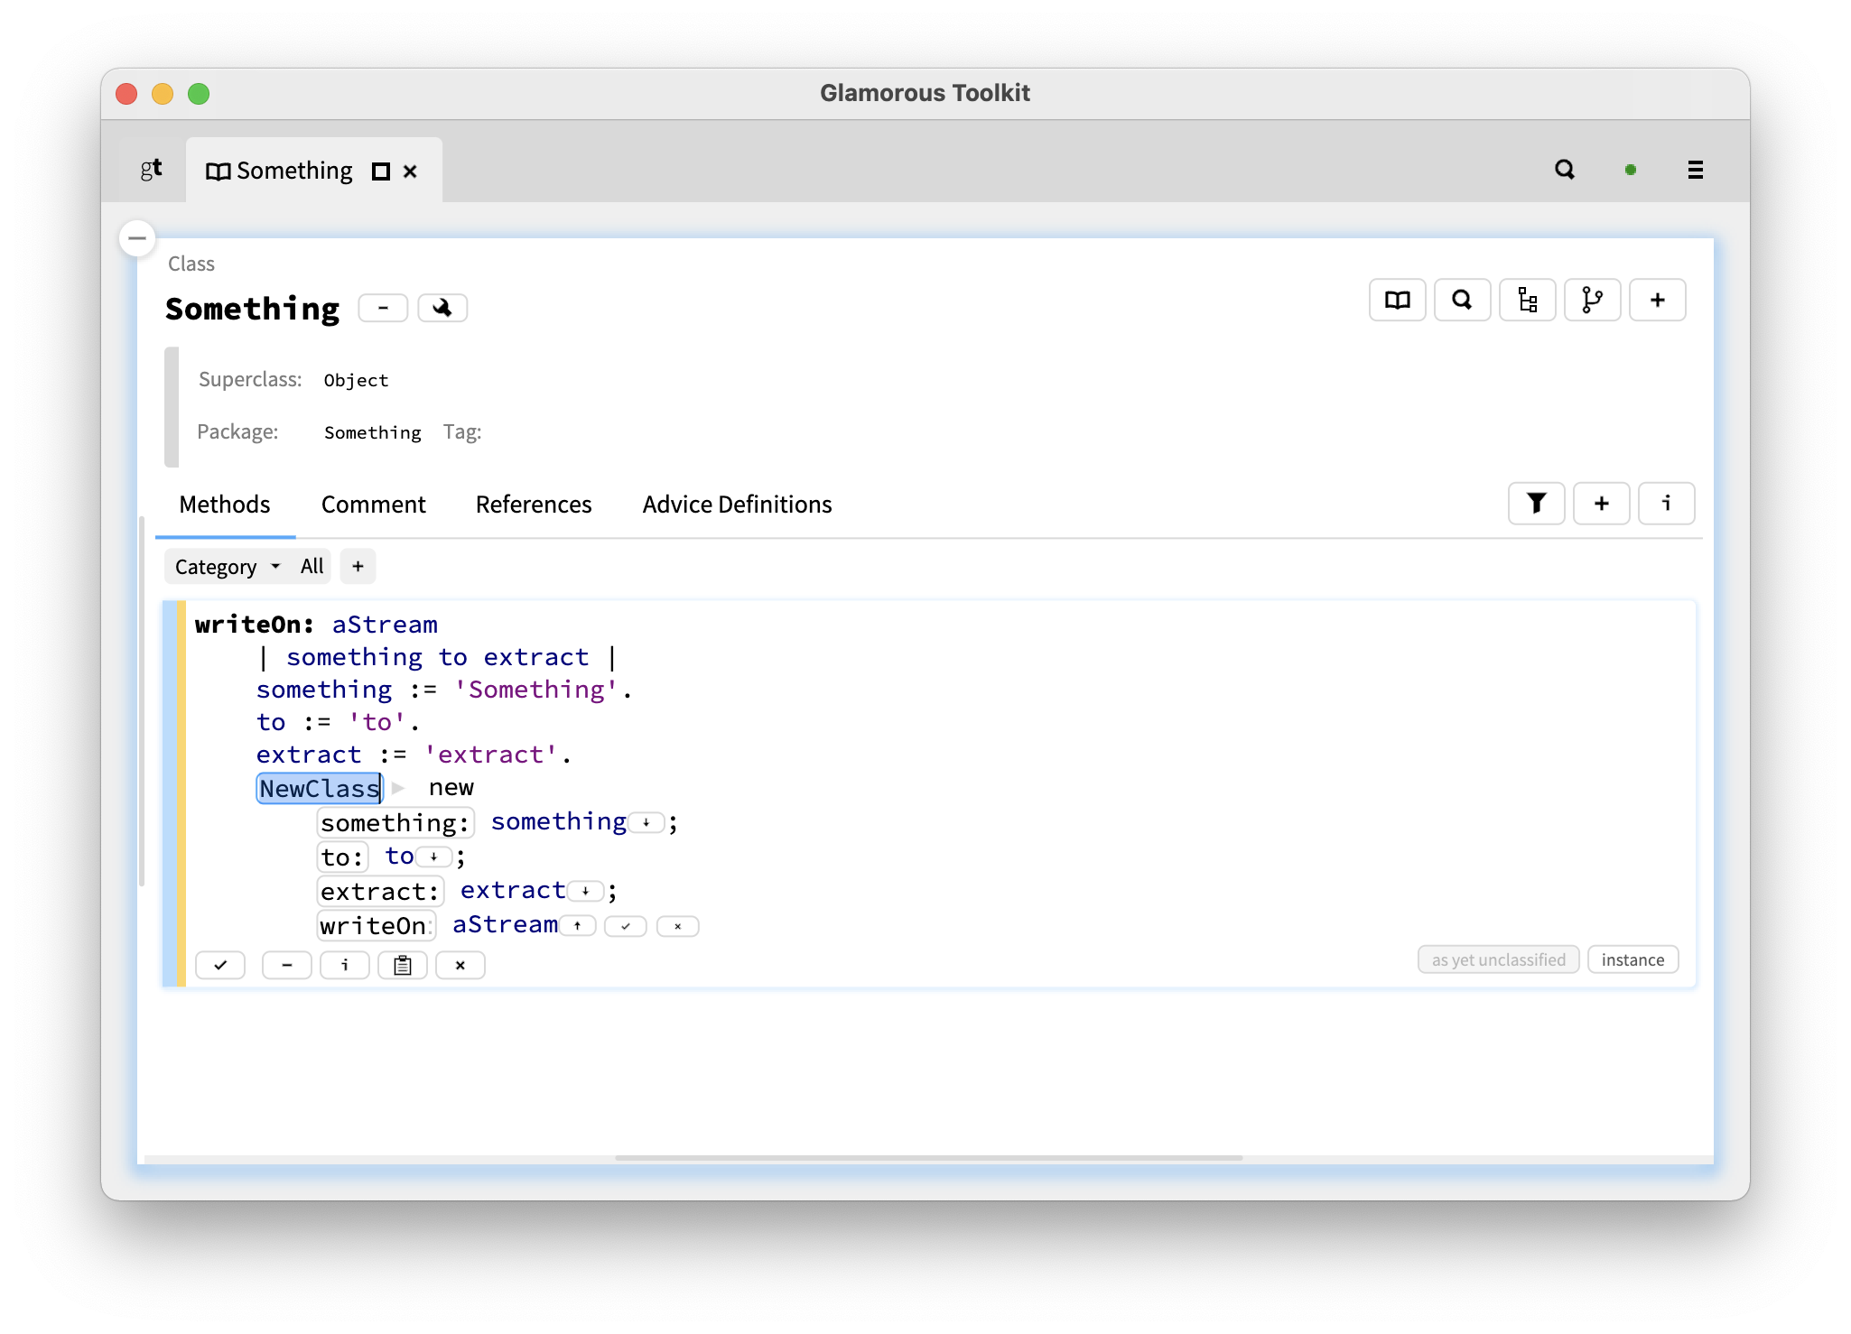The width and height of the screenshot is (1851, 1334).
Task: Click the All filter value
Action: pos(312,567)
